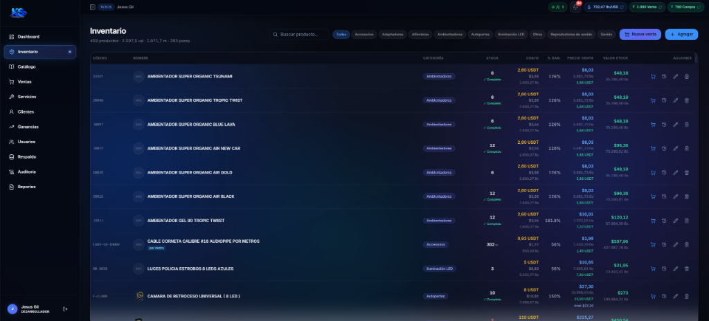View history for SUPER ORGANIC TSUNAMI

click(x=664, y=76)
